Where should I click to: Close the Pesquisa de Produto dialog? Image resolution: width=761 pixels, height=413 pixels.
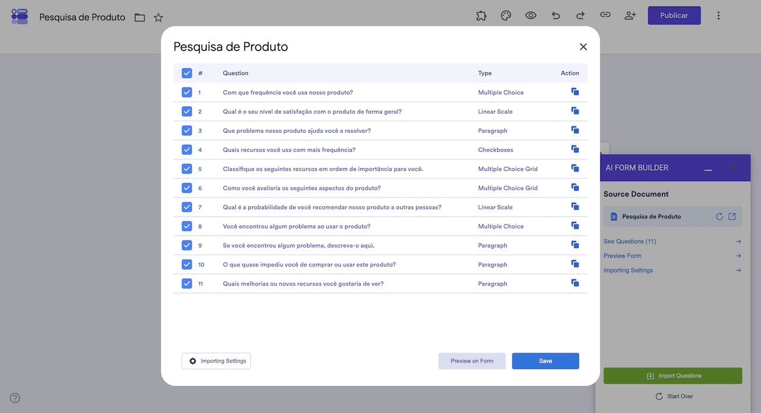tap(583, 47)
